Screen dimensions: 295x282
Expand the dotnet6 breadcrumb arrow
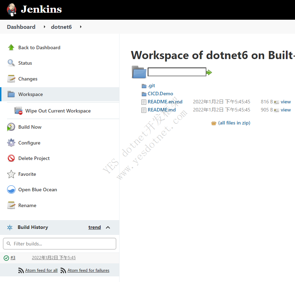81,27
